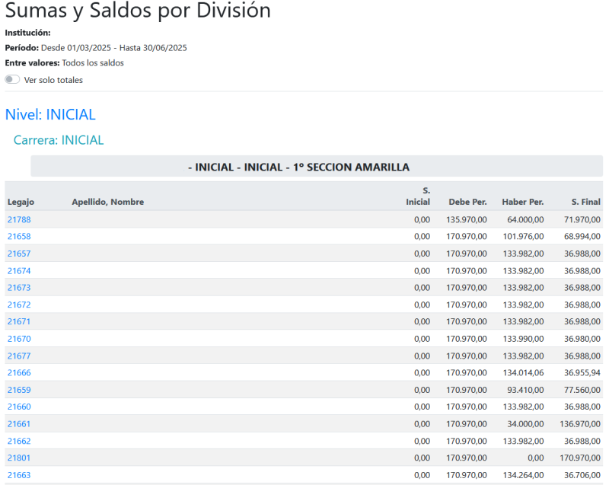Open legajo 21671 details
The width and height of the screenshot is (609, 485).
19,322
